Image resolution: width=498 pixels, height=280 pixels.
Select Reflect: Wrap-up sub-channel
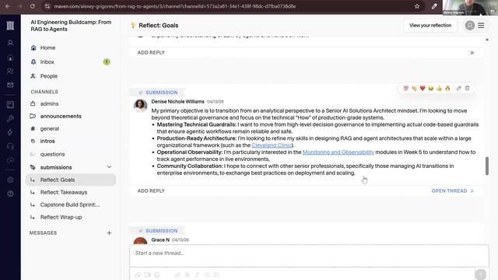71,217
